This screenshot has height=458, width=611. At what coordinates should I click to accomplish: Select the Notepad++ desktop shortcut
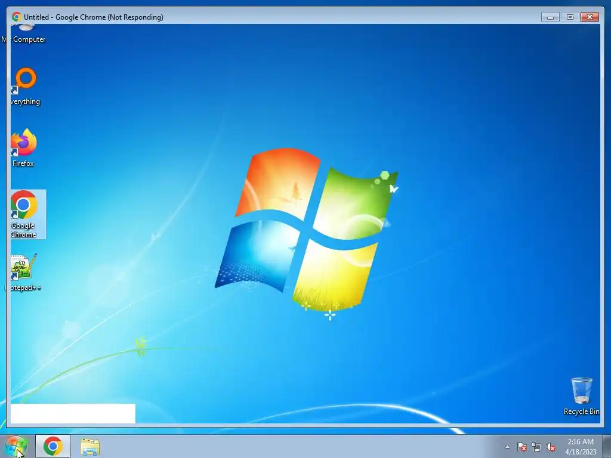[x=23, y=273]
